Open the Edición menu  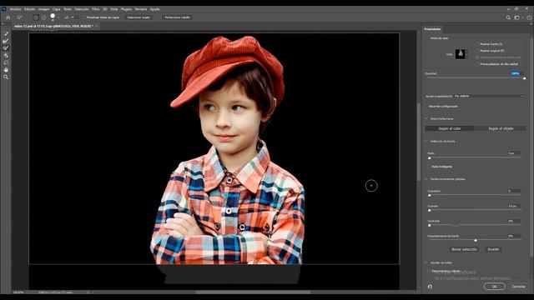[x=30, y=9]
